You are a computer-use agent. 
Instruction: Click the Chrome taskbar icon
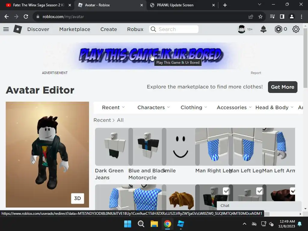coord(167,224)
